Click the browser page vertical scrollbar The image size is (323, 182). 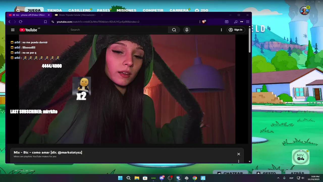250,40
